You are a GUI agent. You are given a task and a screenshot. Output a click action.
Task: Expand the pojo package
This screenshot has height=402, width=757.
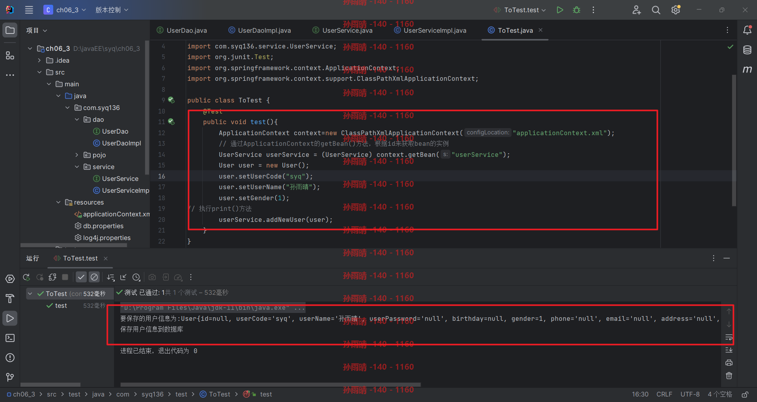[77, 155]
